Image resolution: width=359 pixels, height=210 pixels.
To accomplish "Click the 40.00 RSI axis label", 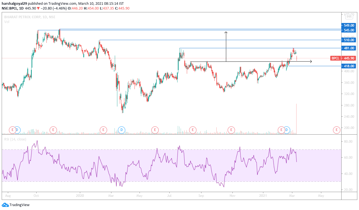I will pyautogui.click(x=348, y=174).
